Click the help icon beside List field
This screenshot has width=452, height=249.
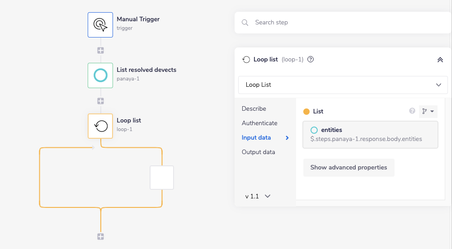click(412, 111)
